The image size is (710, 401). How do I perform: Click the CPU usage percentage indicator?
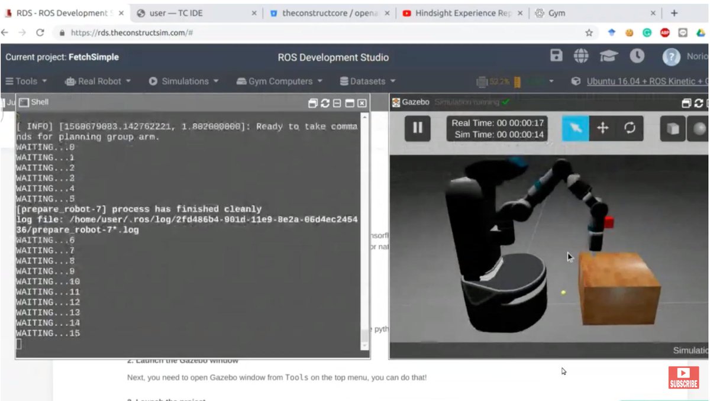point(493,82)
